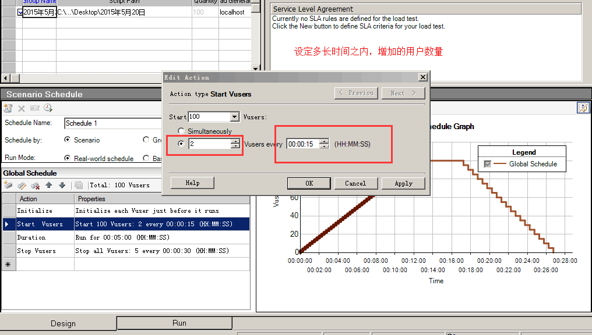Click Delete Action icon in Global Schedule
This screenshot has width=592, height=335.
click(35, 185)
